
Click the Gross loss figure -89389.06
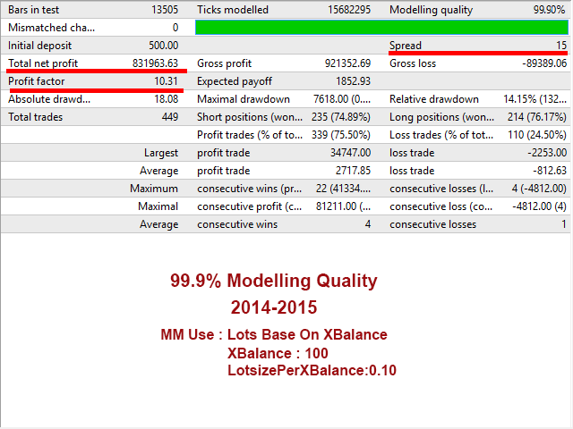[x=544, y=63]
